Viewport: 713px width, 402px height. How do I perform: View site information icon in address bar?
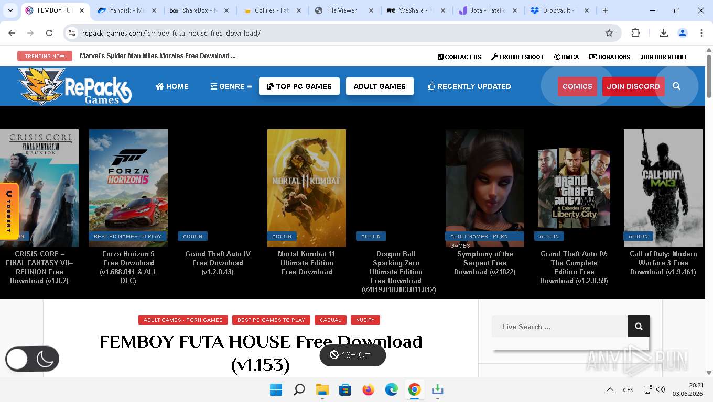tap(72, 33)
